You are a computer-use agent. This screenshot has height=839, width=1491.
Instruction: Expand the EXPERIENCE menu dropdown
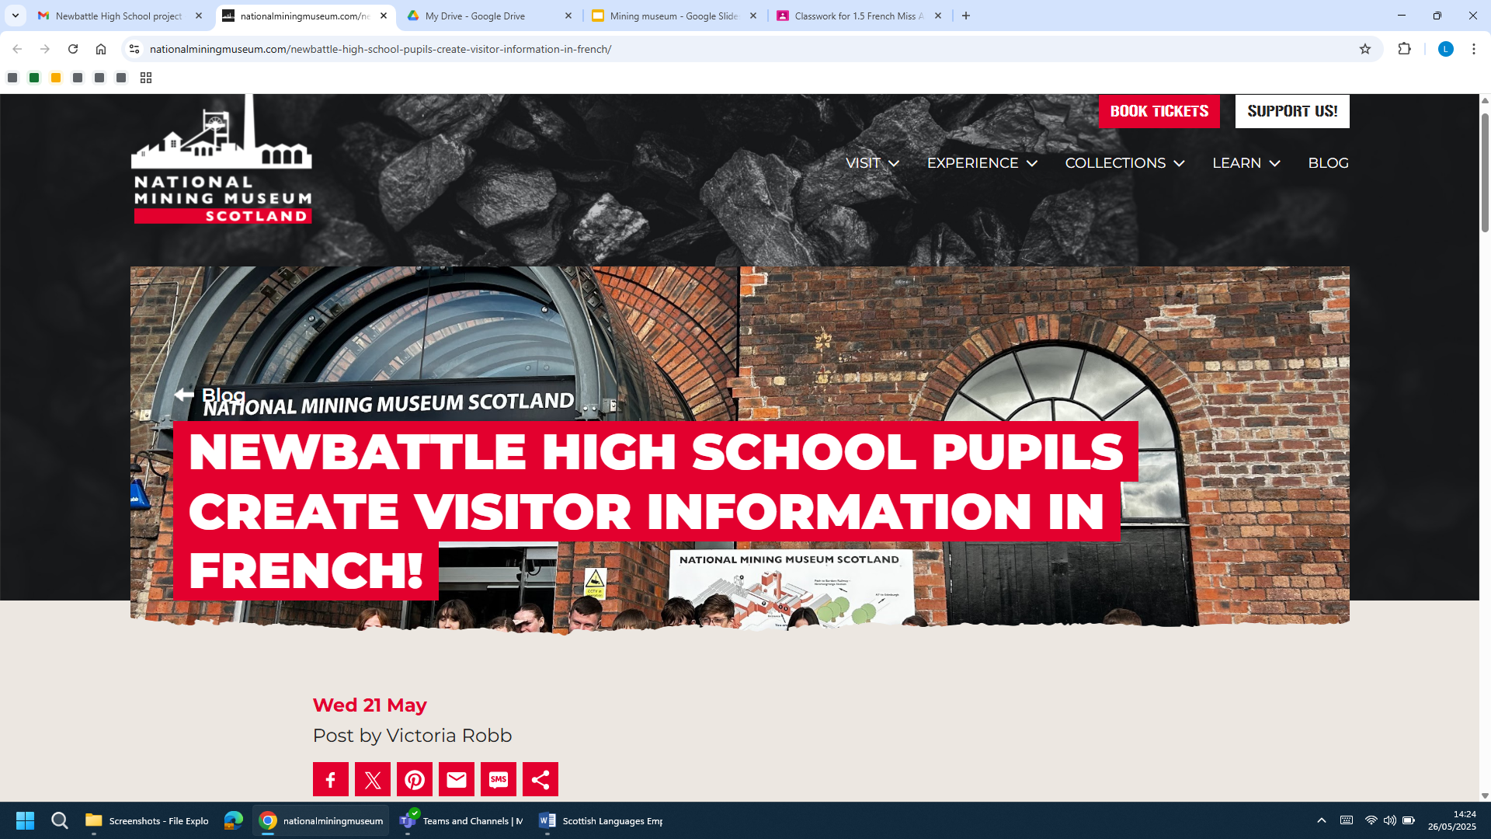pos(982,163)
